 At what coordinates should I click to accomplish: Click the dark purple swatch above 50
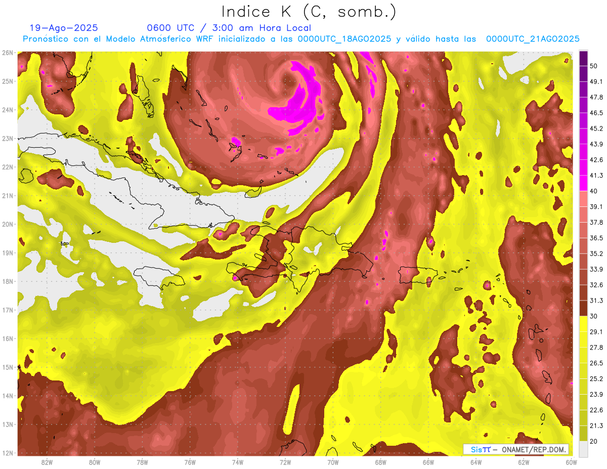pyautogui.click(x=583, y=58)
